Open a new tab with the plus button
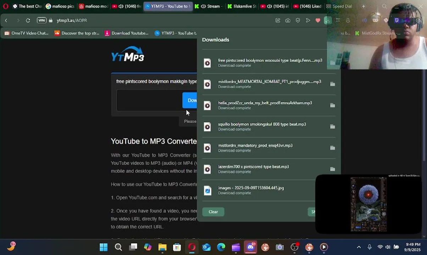This screenshot has width=427, height=255. (364, 6)
